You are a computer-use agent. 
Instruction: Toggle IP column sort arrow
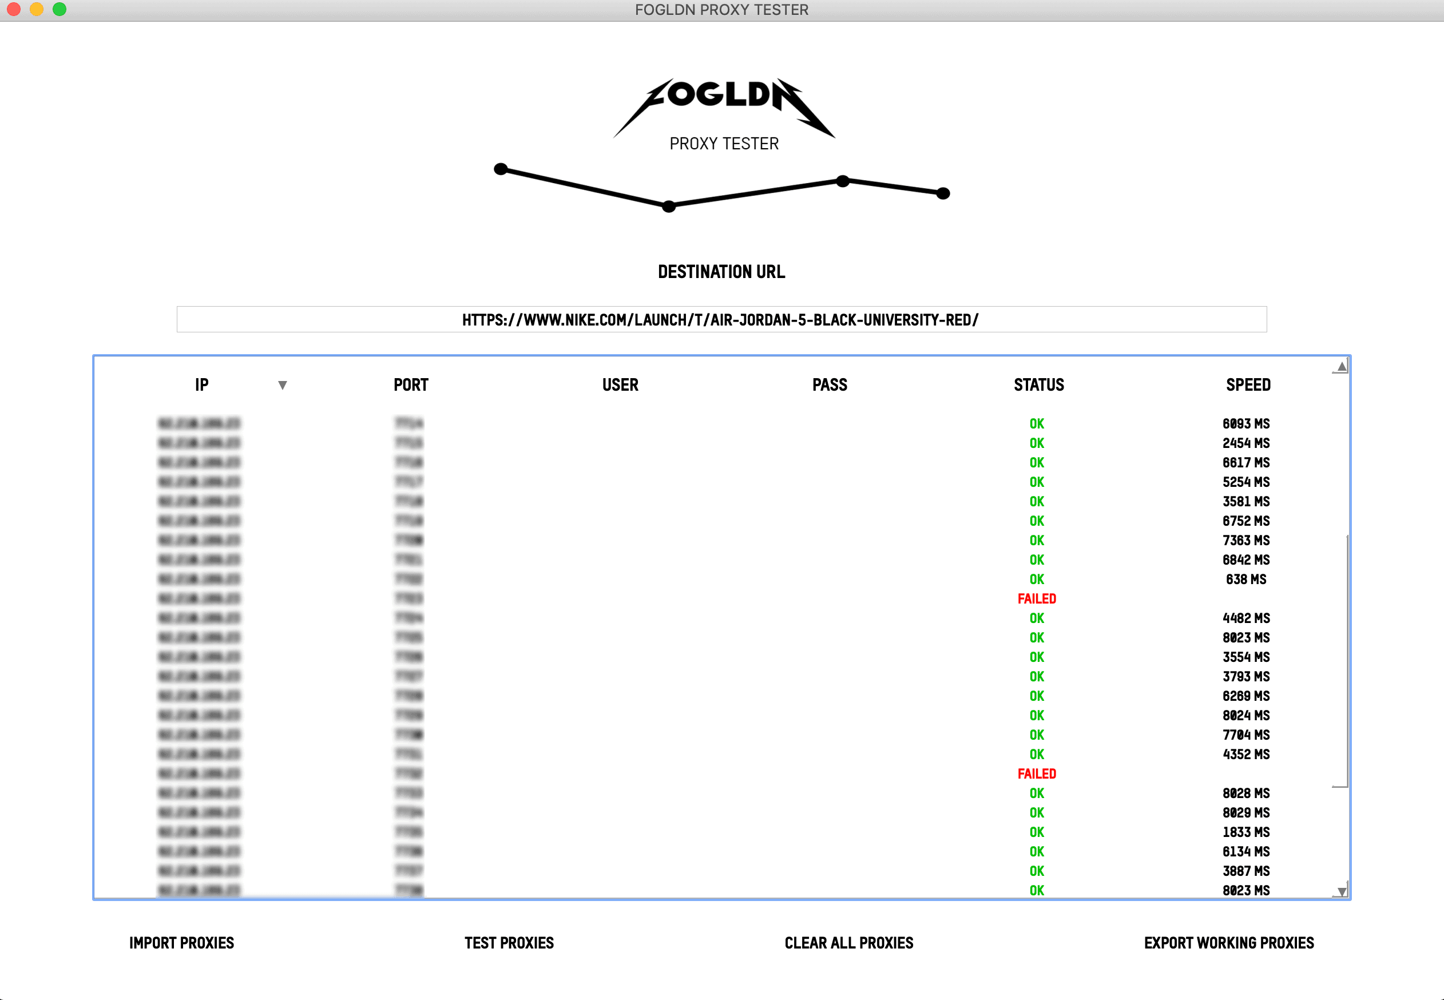point(283,386)
